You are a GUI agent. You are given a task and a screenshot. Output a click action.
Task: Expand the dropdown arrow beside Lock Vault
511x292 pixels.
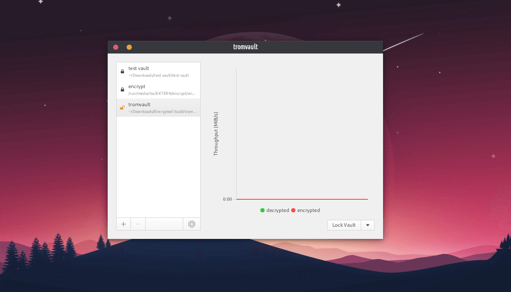(367, 225)
